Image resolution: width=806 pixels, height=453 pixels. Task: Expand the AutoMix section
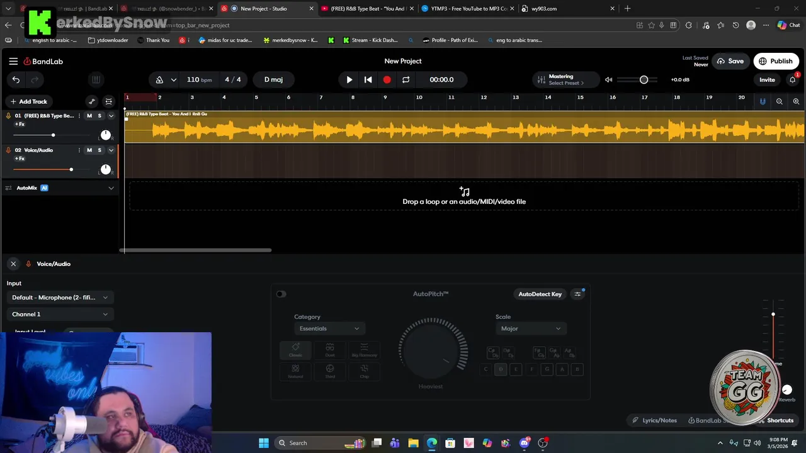(111, 187)
